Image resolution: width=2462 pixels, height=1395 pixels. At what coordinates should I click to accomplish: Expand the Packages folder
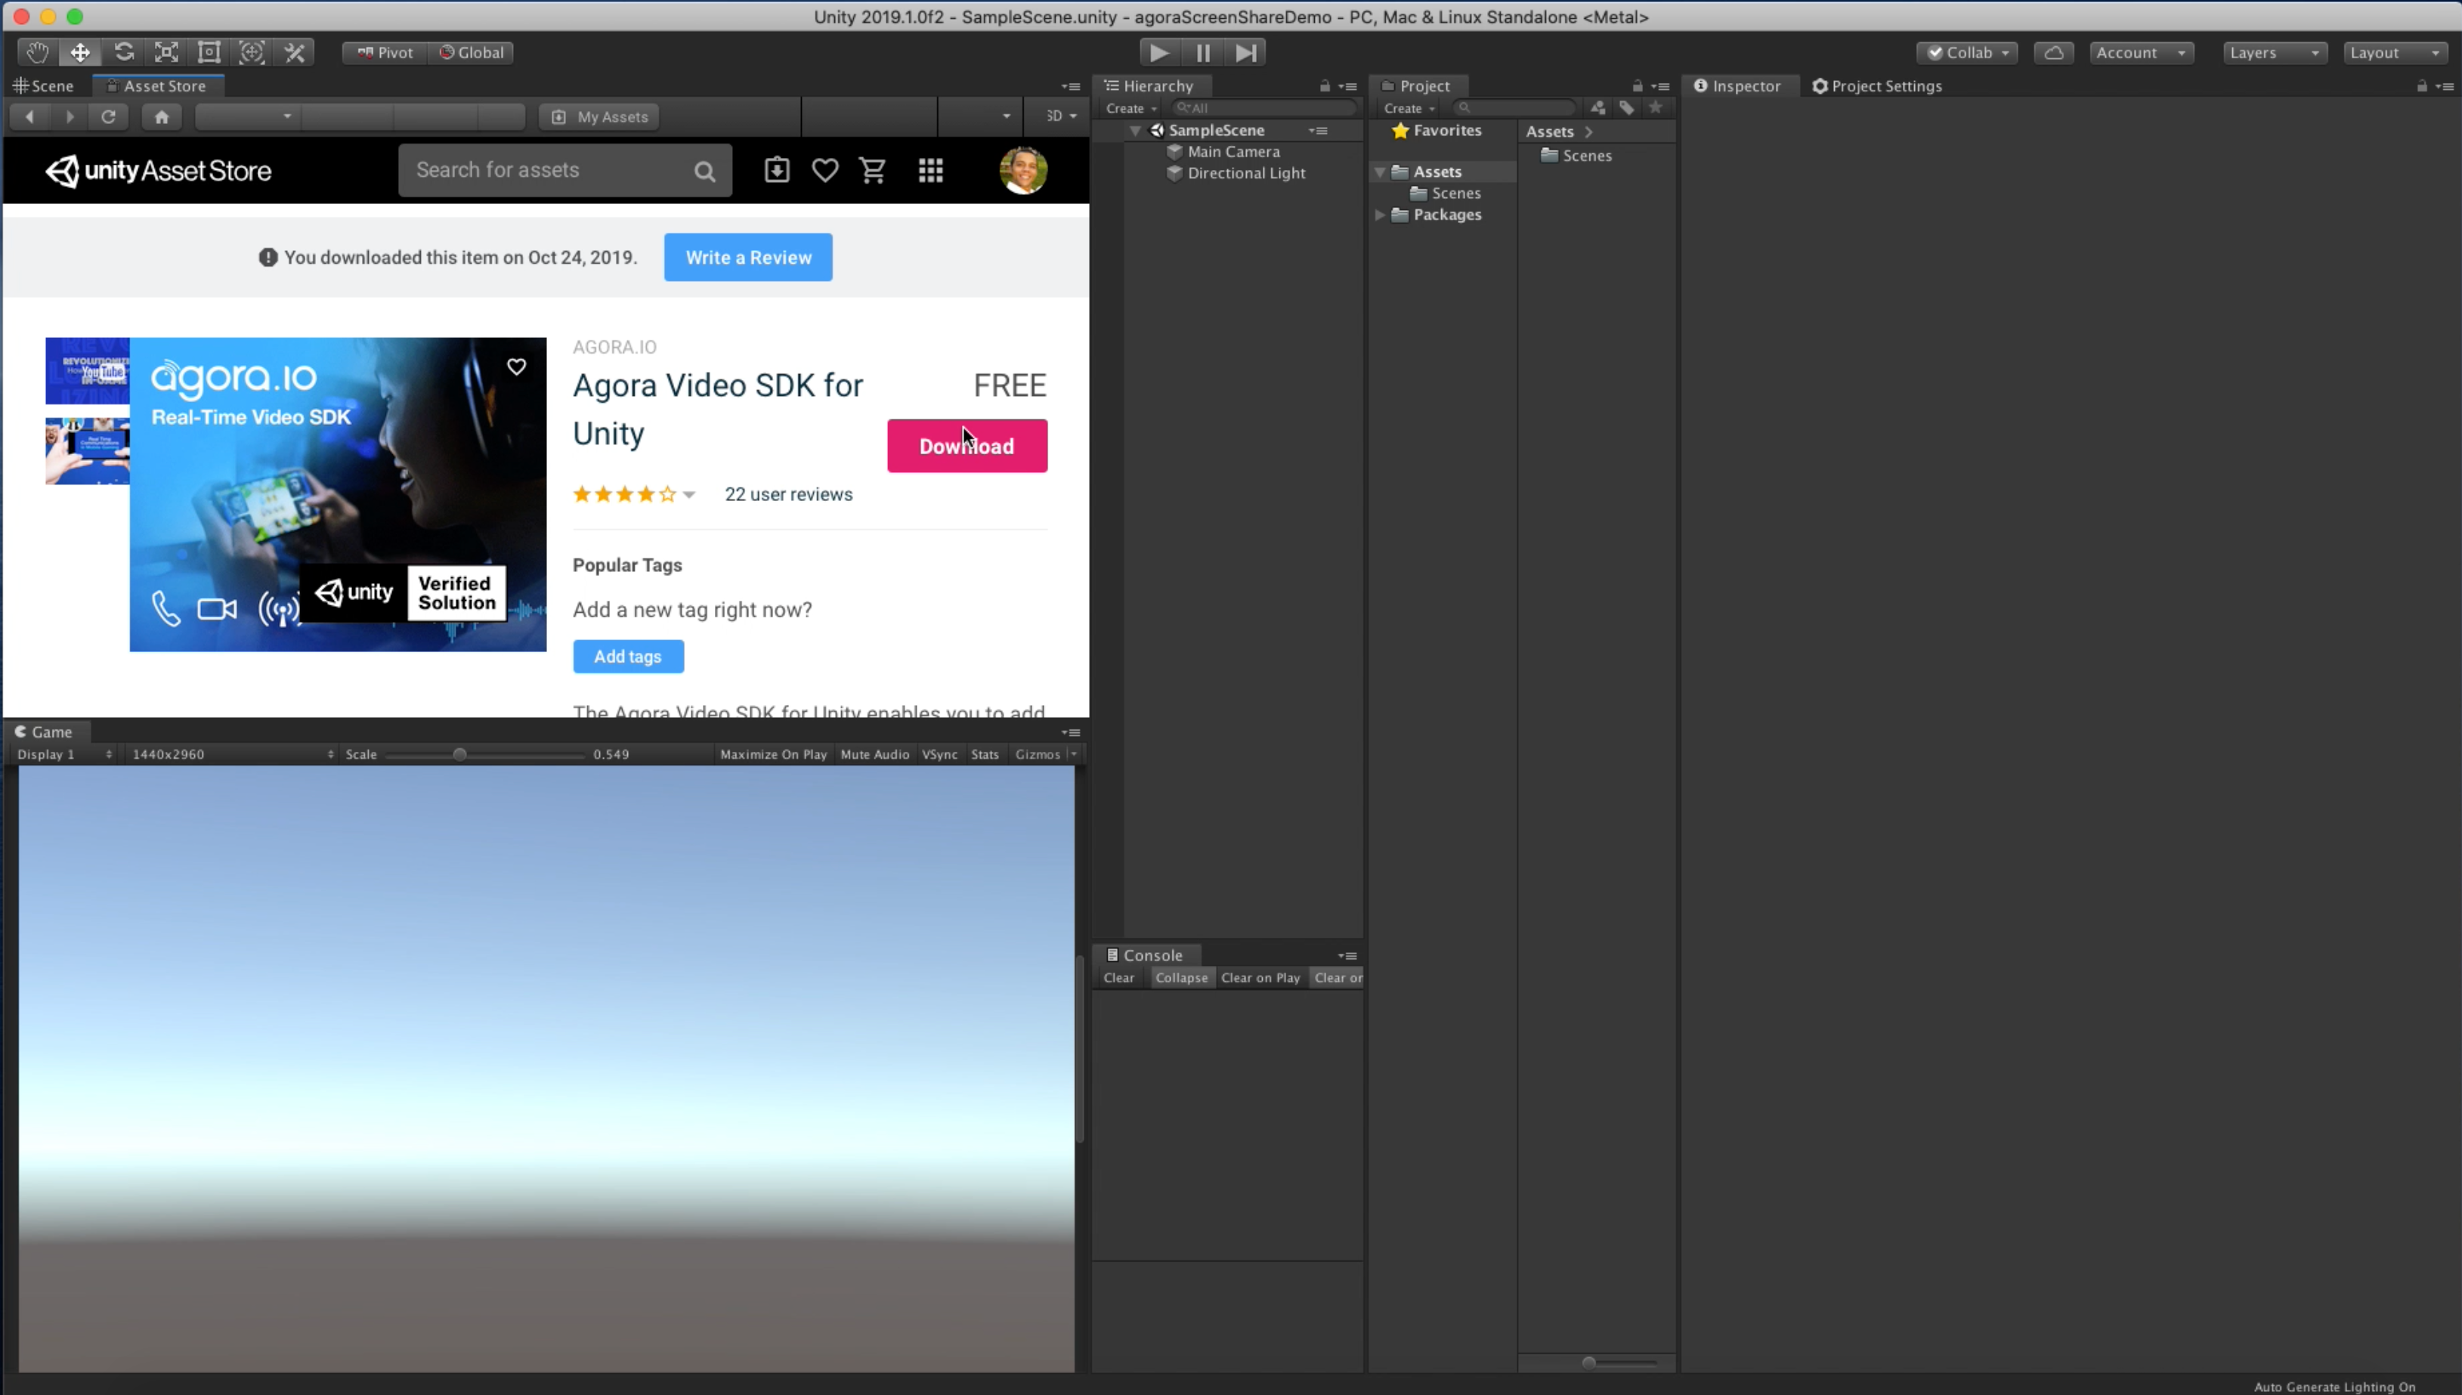(x=1381, y=215)
